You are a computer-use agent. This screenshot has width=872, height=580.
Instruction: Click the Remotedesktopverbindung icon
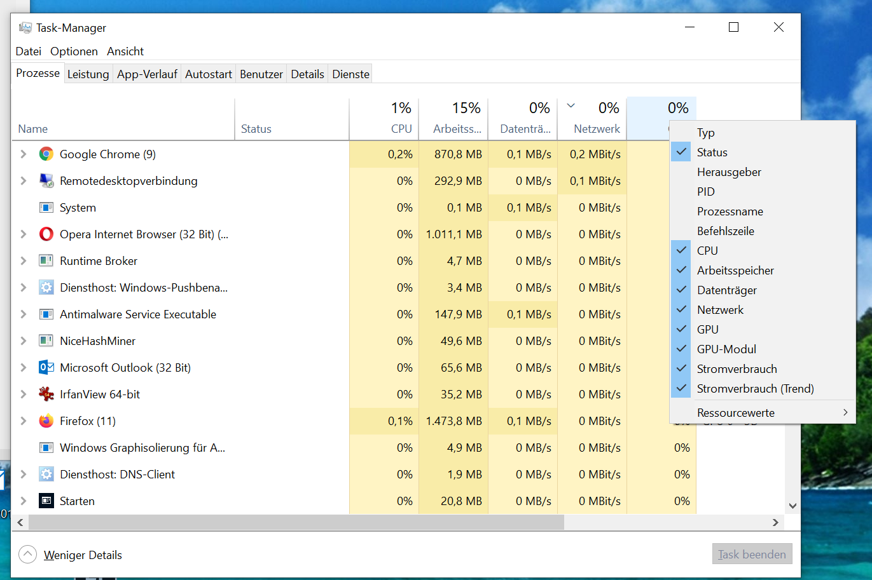click(46, 181)
